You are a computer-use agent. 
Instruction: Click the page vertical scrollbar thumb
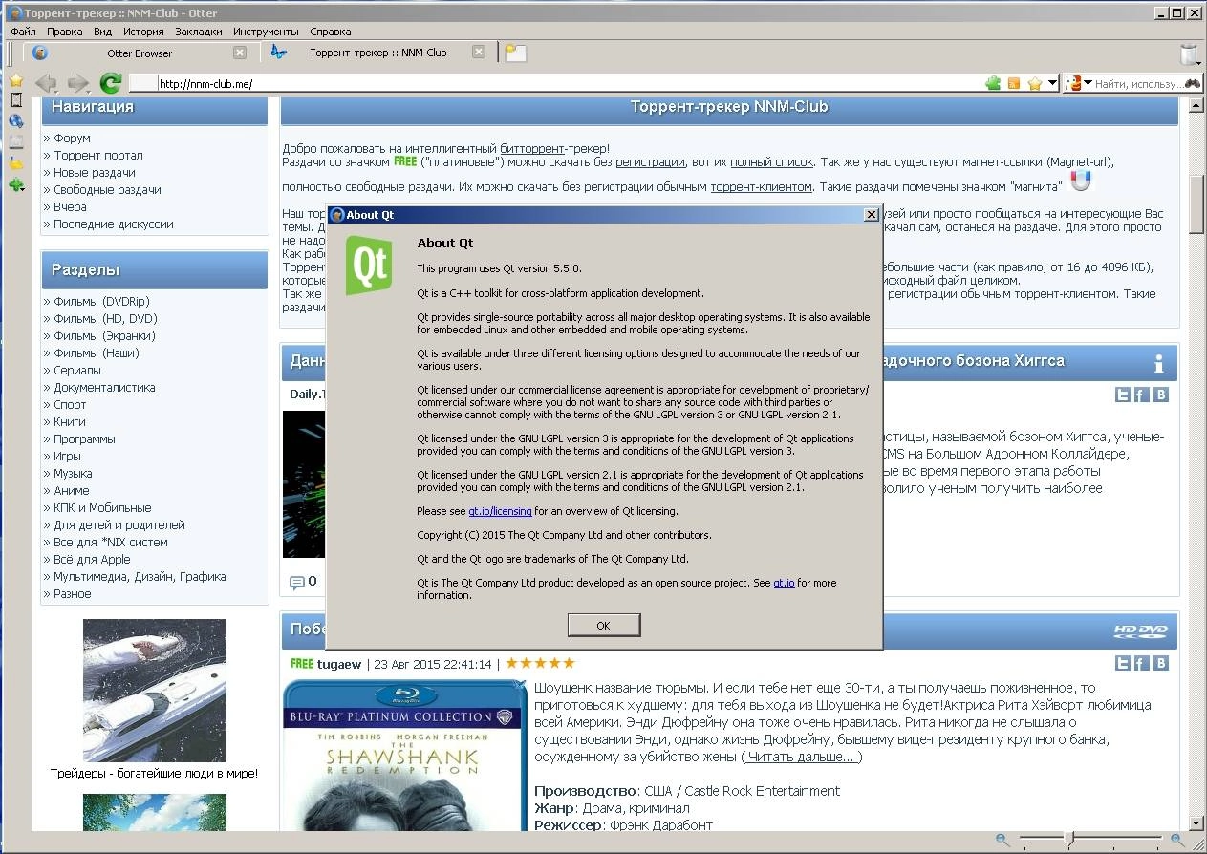click(1196, 203)
